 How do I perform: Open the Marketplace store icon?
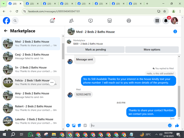110,21
